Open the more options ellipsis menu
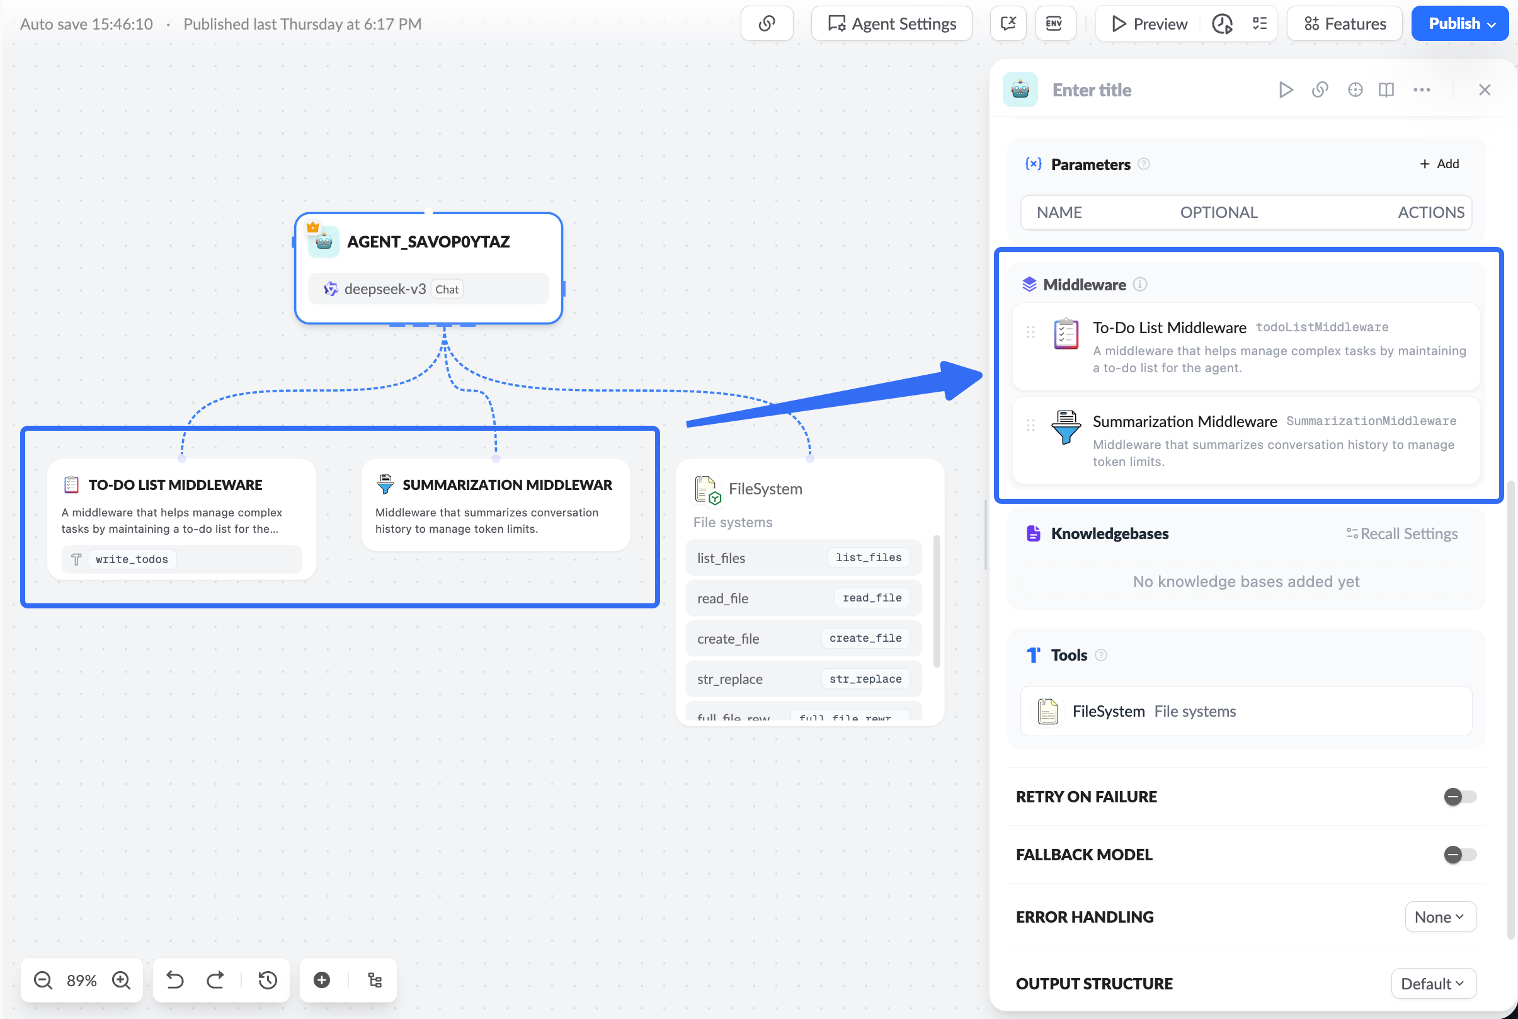The width and height of the screenshot is (1518, 1019). pos(1422,89)
